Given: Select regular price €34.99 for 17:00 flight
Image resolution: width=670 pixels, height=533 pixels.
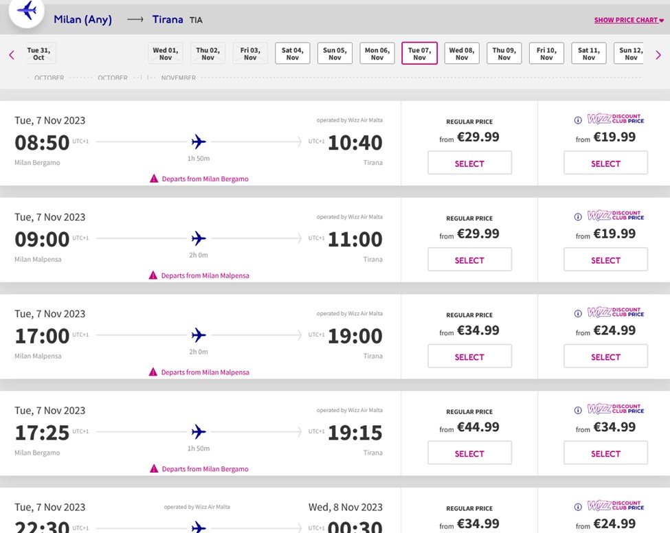Looking at the screenshot, I should [469, 357].
